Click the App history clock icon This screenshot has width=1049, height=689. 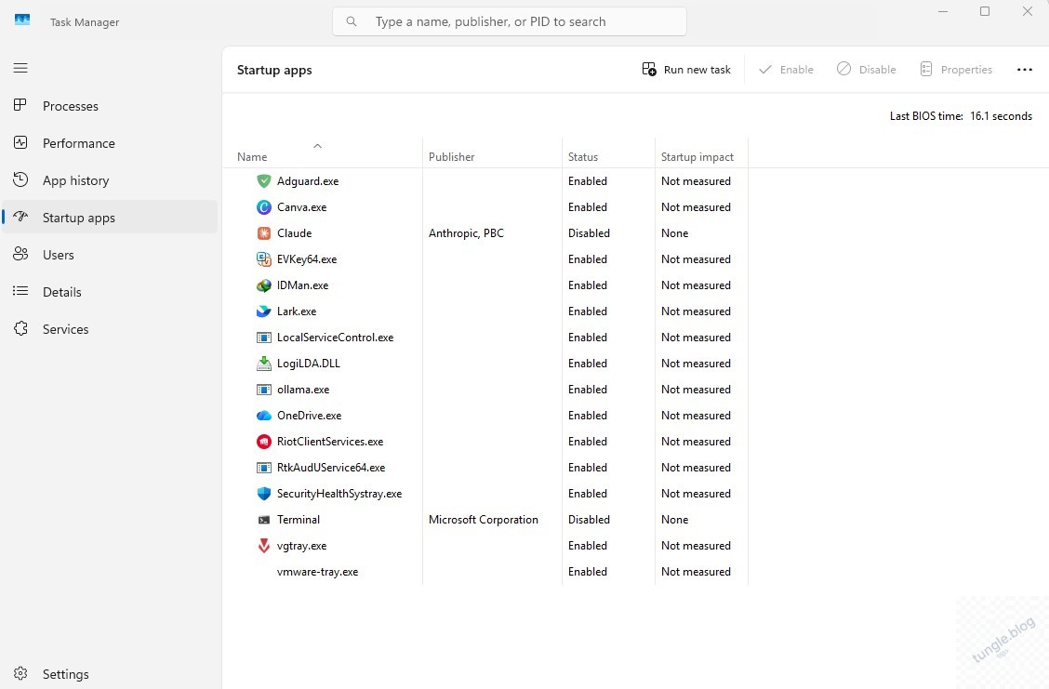(20, 179)
